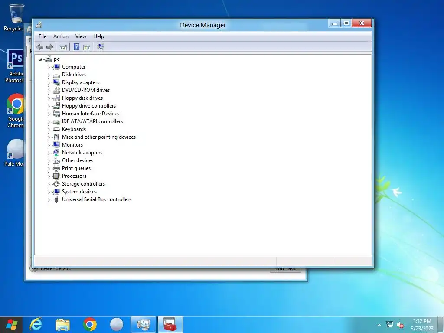Viewport: 444px width, 333px height.
Task: Open the Help menu
Action: coord(98,36)
